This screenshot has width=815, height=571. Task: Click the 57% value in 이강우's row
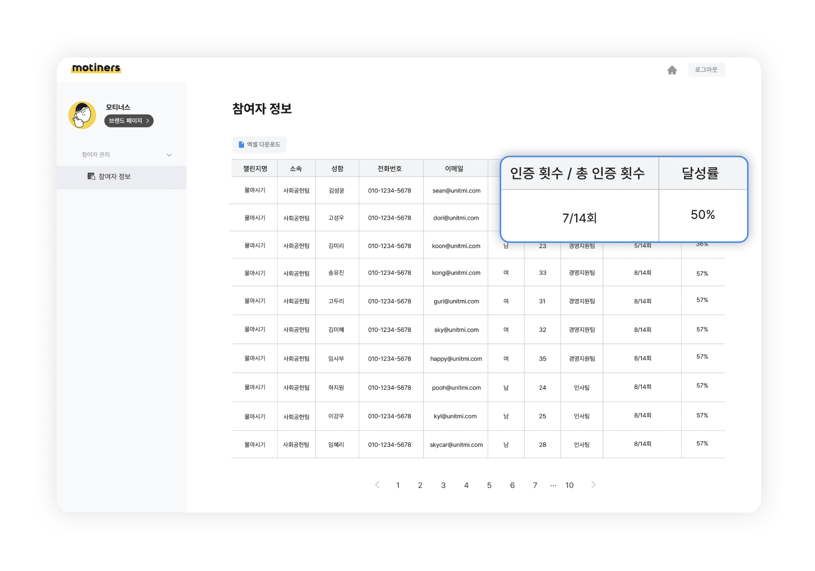pos(702,415)
